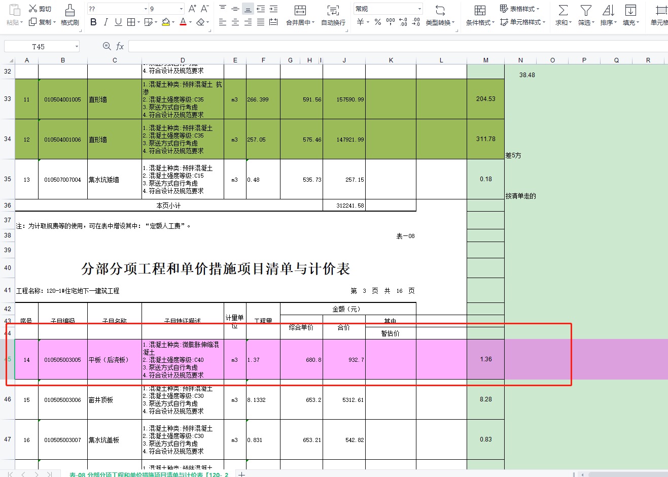Open the 表-08 sheet tab
This screenshot has height=477, width=668.
coord(149,474)
